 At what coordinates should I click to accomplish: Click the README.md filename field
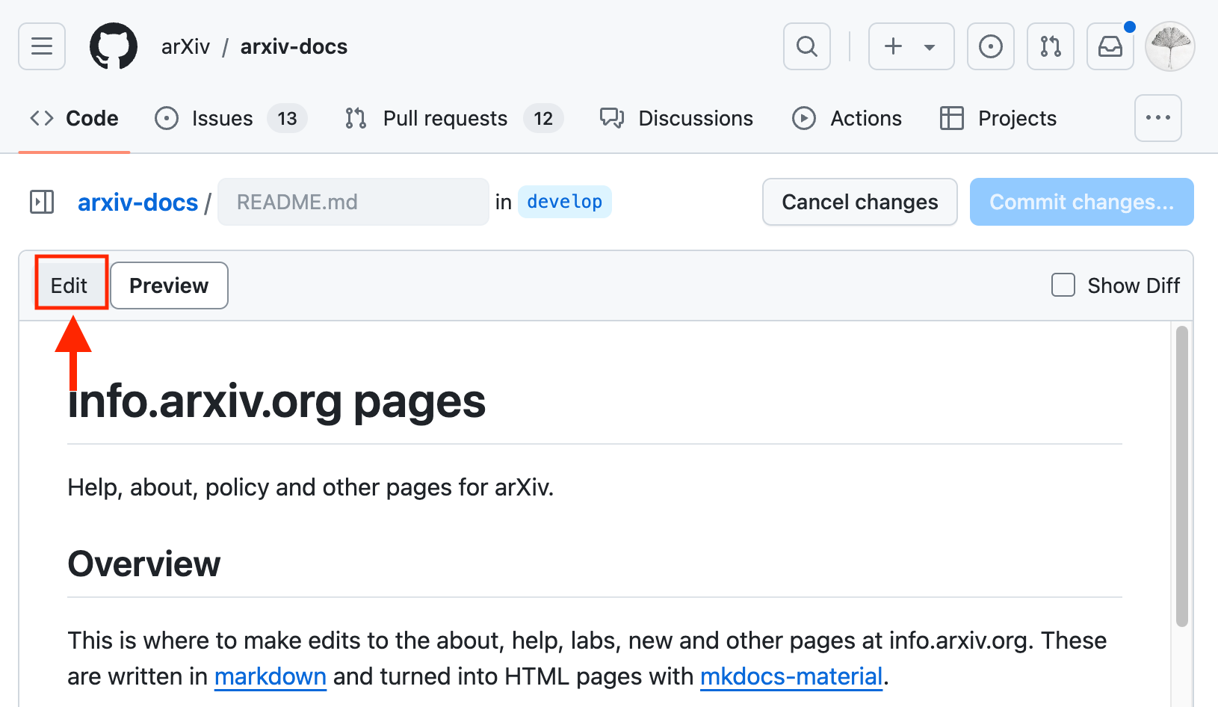[x=353, y=202]
